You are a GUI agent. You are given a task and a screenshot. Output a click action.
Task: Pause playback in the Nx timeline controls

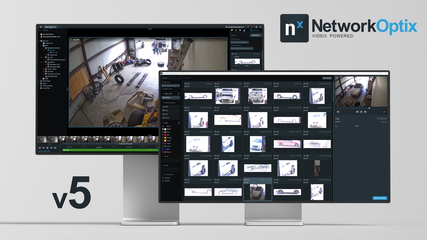pos(48,148)
